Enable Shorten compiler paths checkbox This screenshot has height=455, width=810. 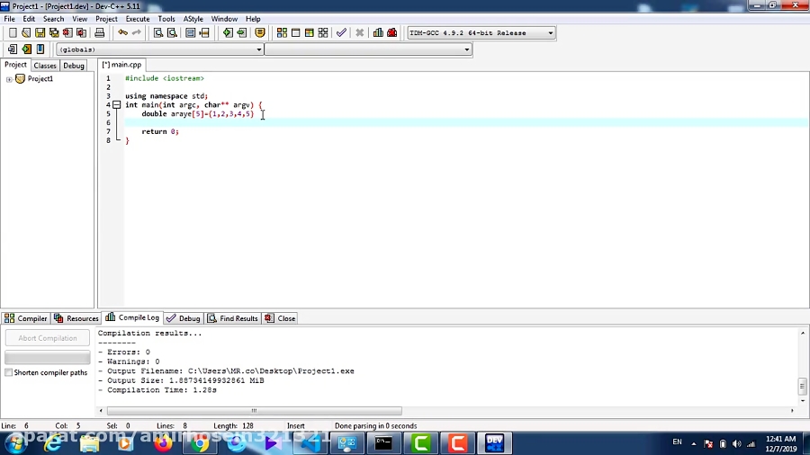[9, 372]
